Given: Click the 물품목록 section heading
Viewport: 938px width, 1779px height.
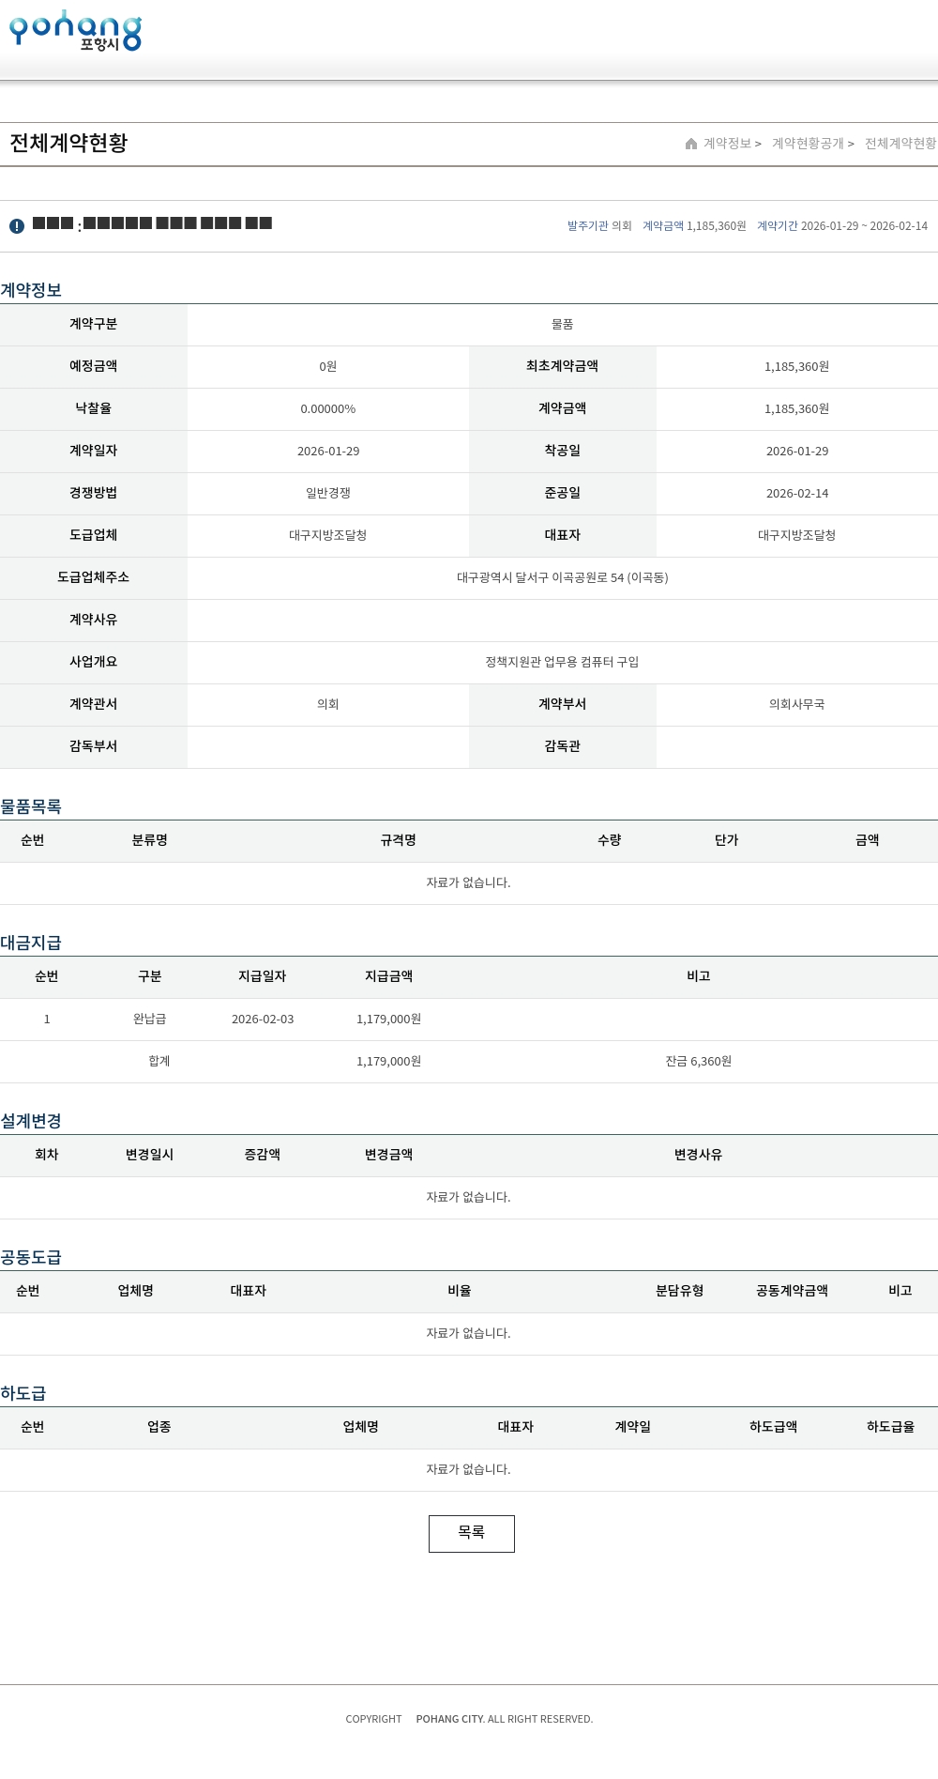Looking at the screenshot, I should [31, 806].
